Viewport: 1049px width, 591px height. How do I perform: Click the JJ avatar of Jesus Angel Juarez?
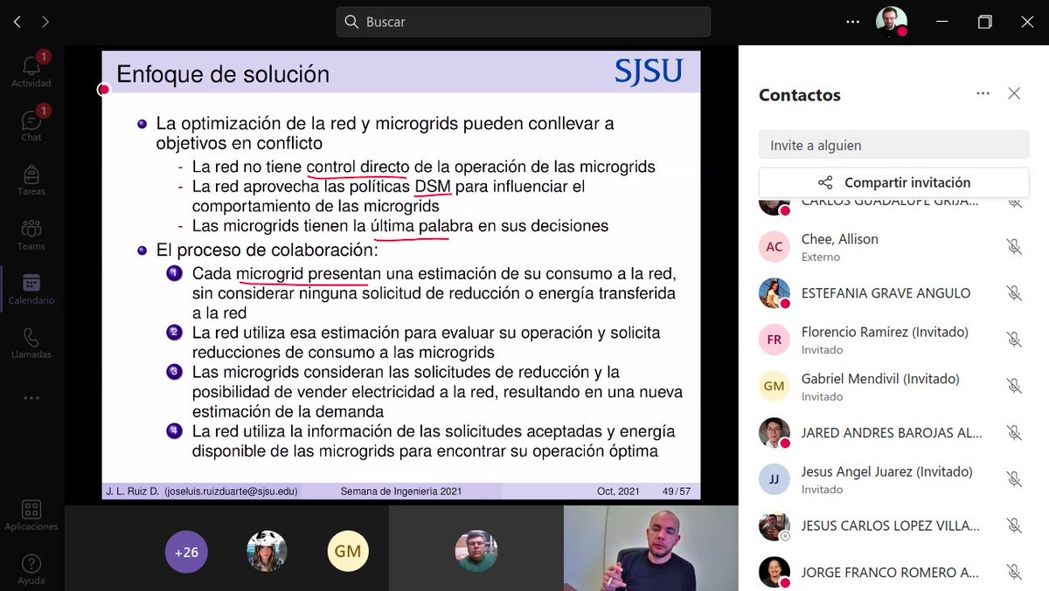[x=775, y=479]
